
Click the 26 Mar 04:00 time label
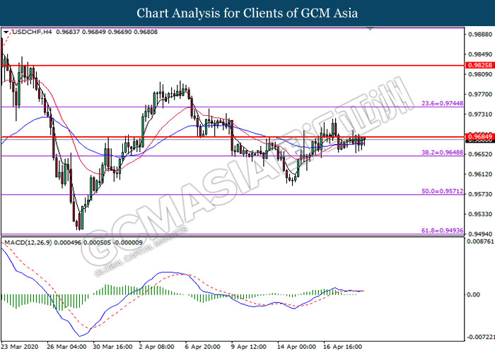click(66, 347)
